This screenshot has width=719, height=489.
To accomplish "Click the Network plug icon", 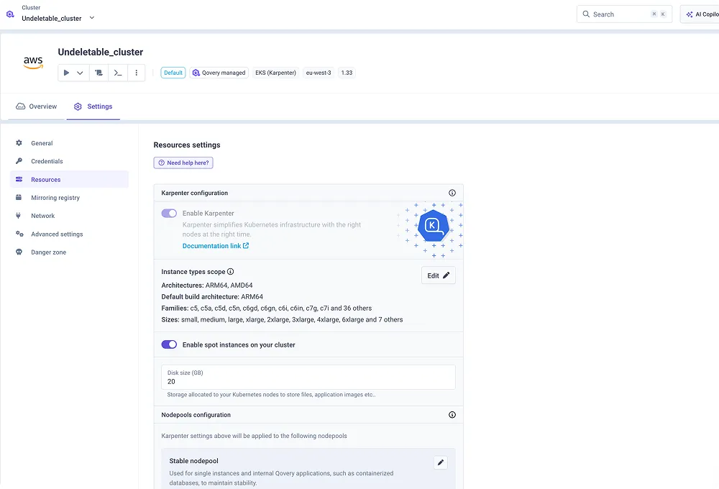I will pyautogui.click(x=19, y=216).
